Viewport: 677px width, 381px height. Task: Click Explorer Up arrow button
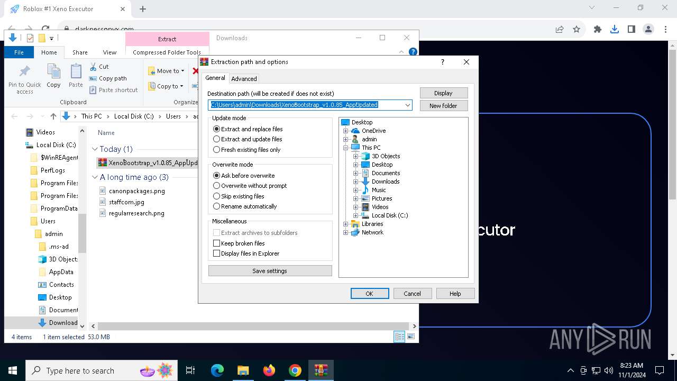(x=53, y=116)
